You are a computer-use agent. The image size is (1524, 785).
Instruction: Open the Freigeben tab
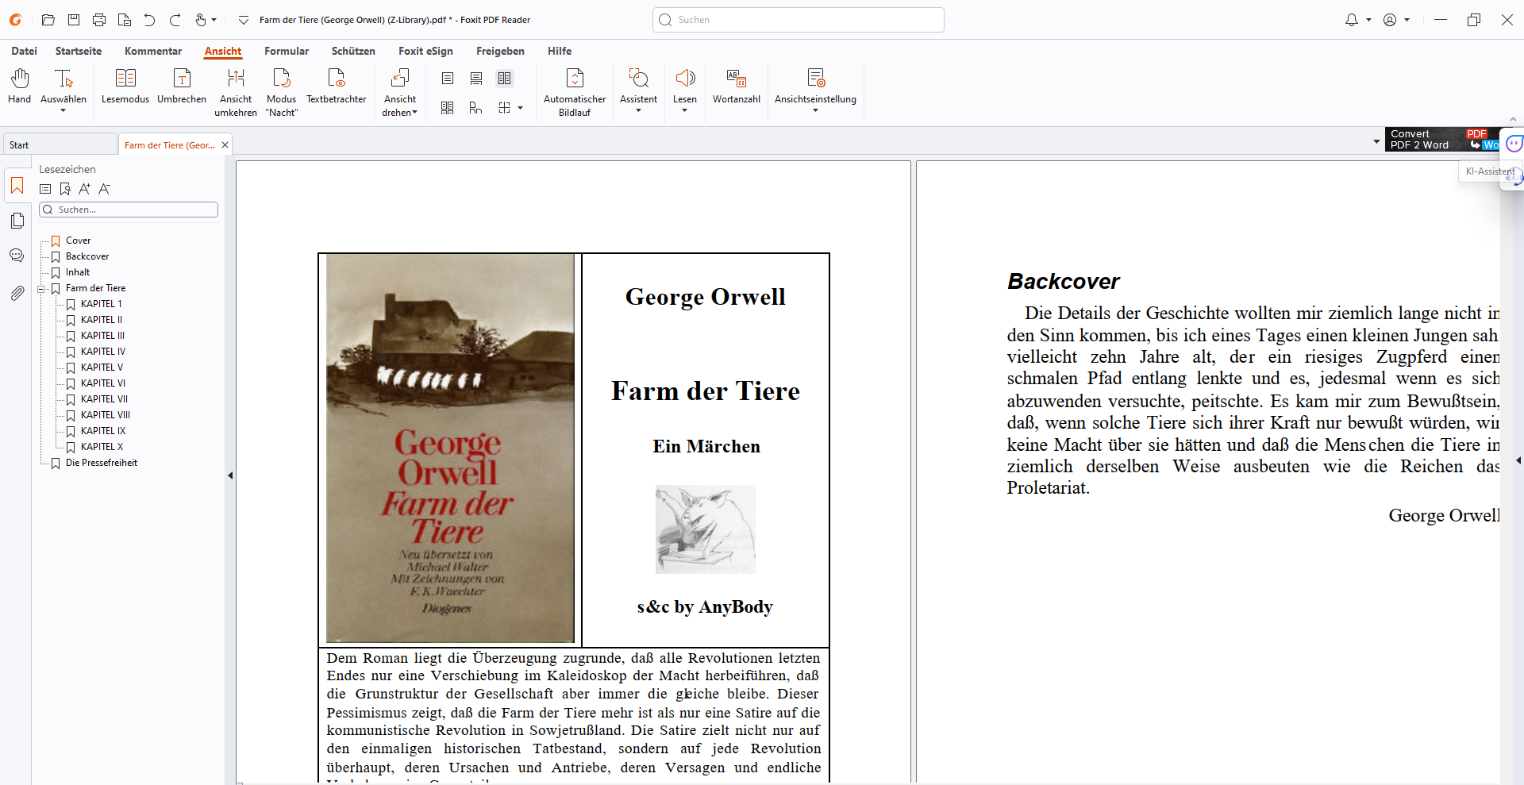pos(500,51)
